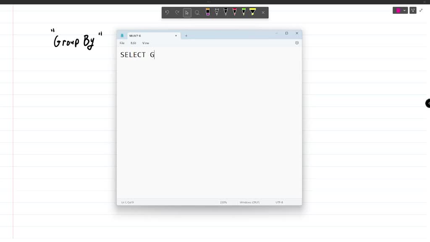Screen dimensions: 430x242
Task: Click the three-dot handle at top center
Action: [209, 2]
